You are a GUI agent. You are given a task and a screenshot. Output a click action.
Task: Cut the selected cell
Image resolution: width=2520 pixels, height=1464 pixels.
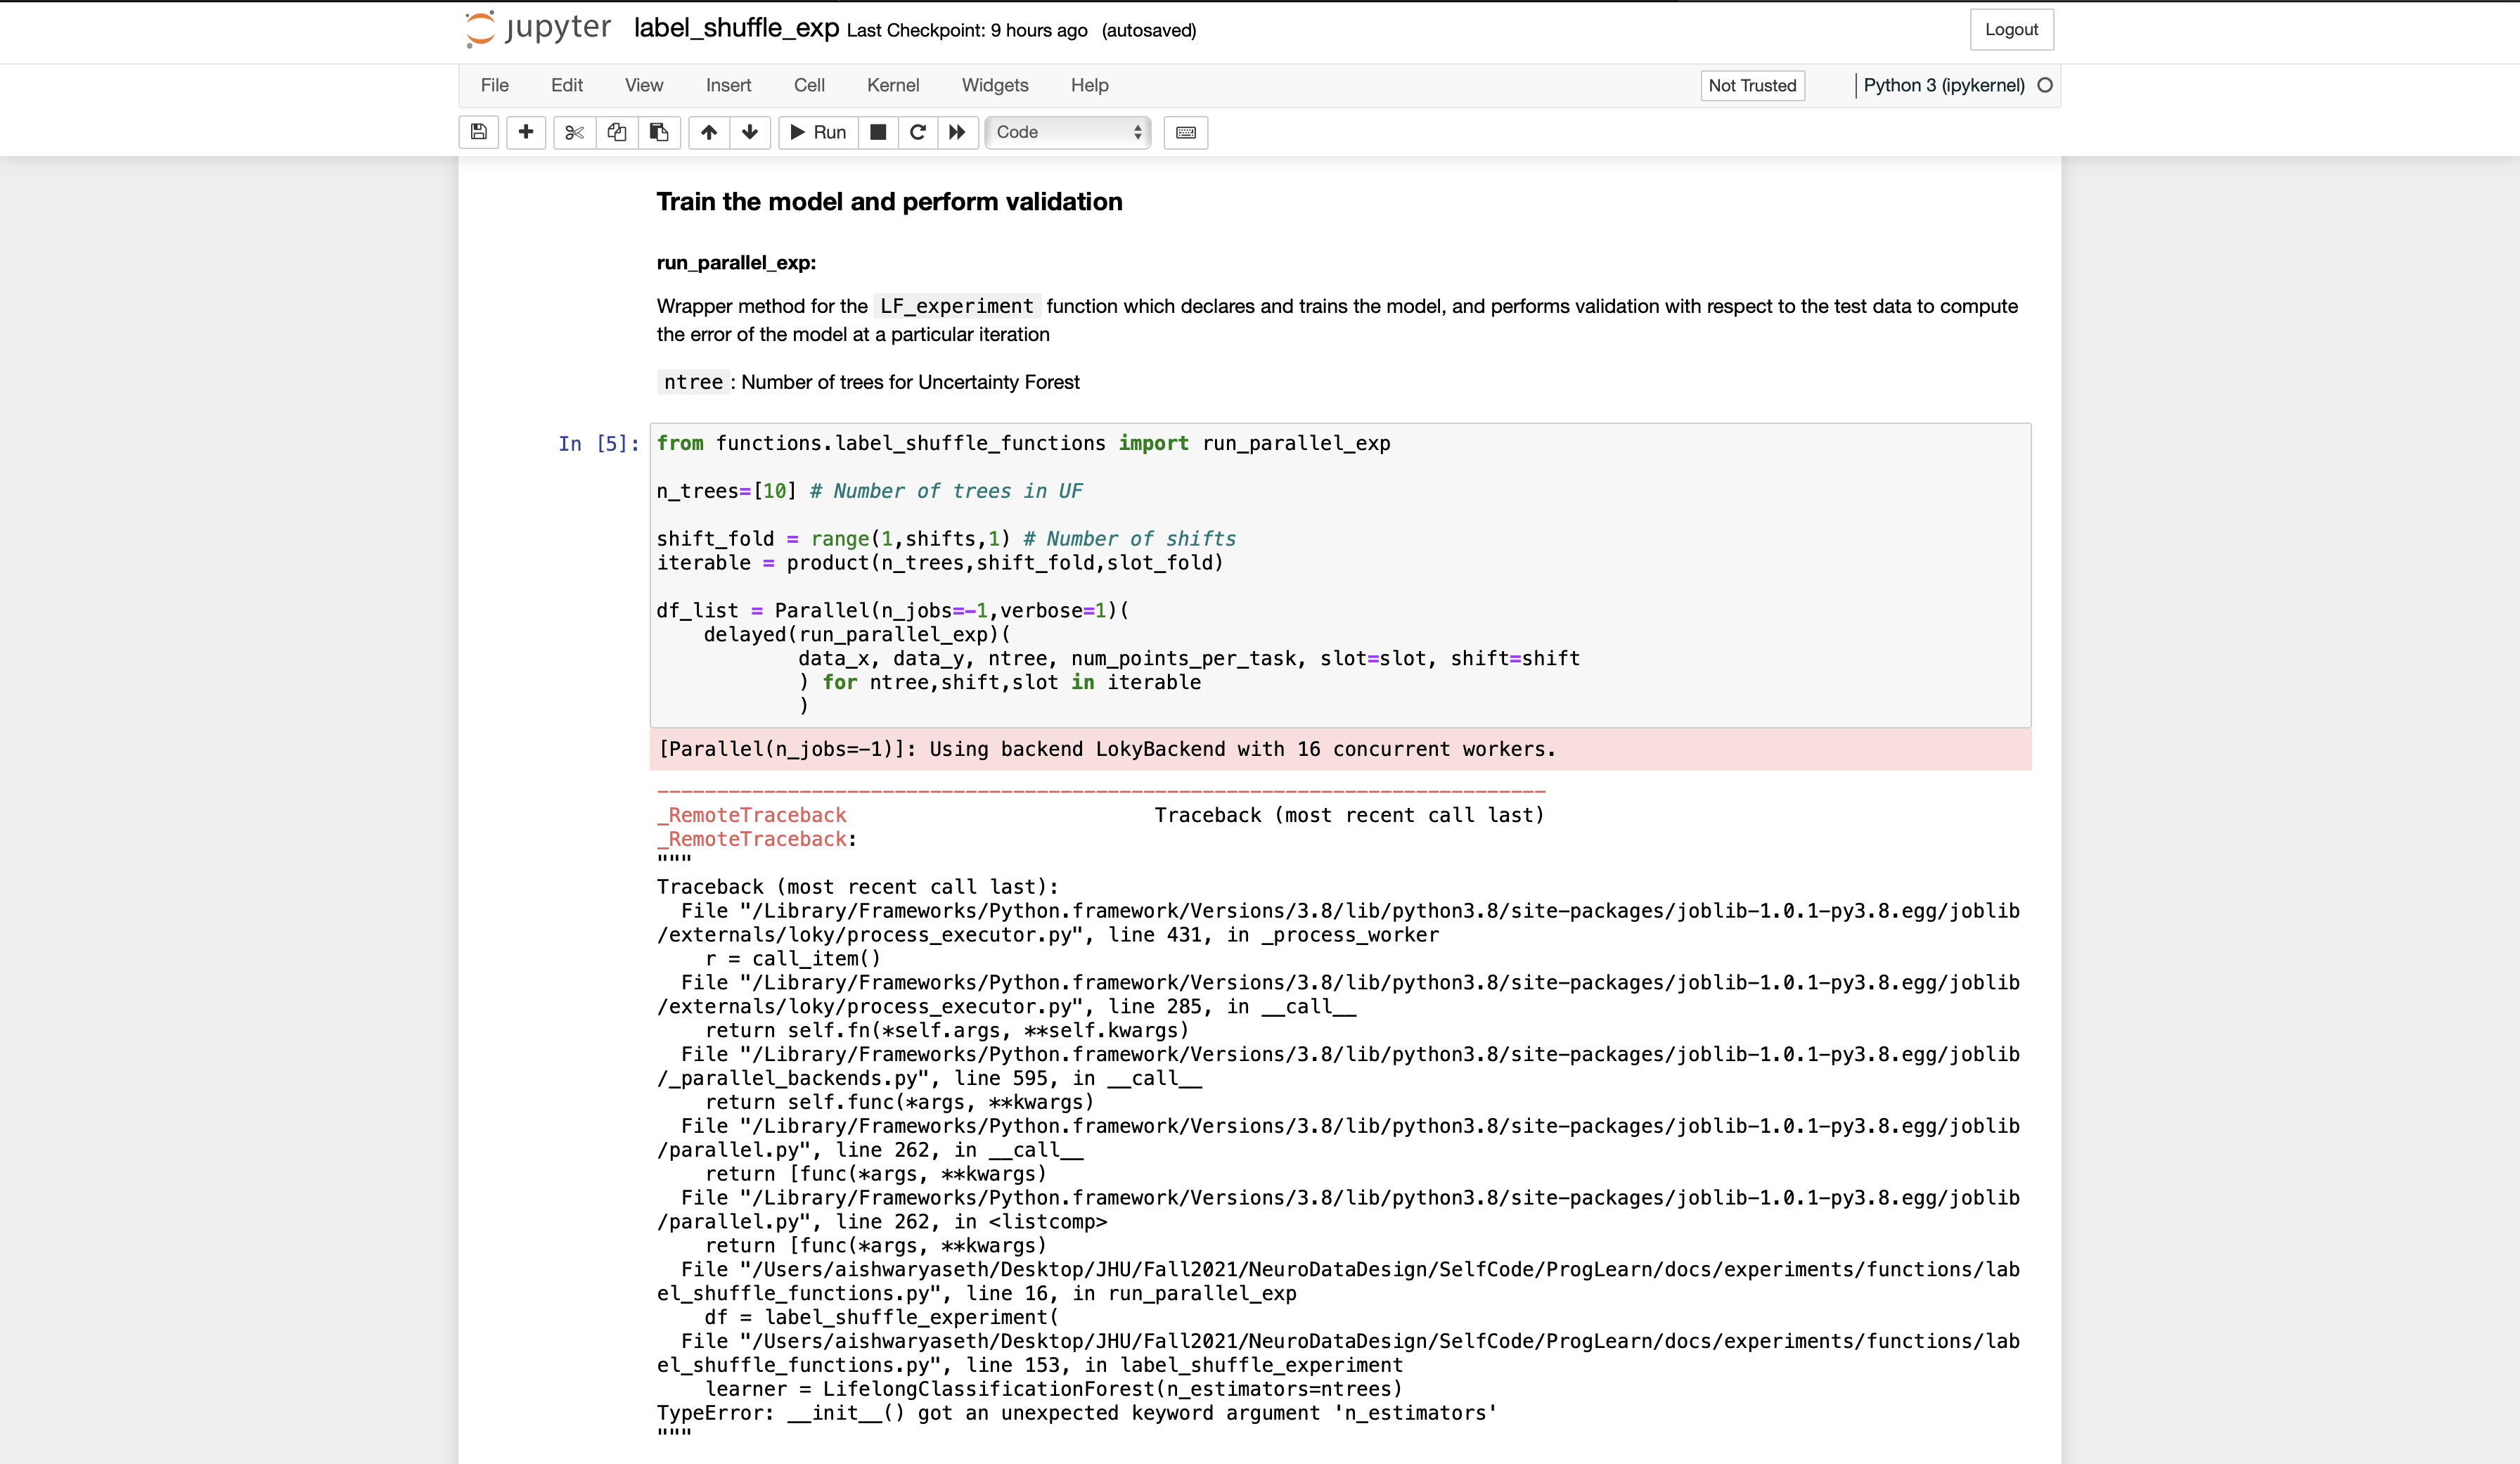573,132
